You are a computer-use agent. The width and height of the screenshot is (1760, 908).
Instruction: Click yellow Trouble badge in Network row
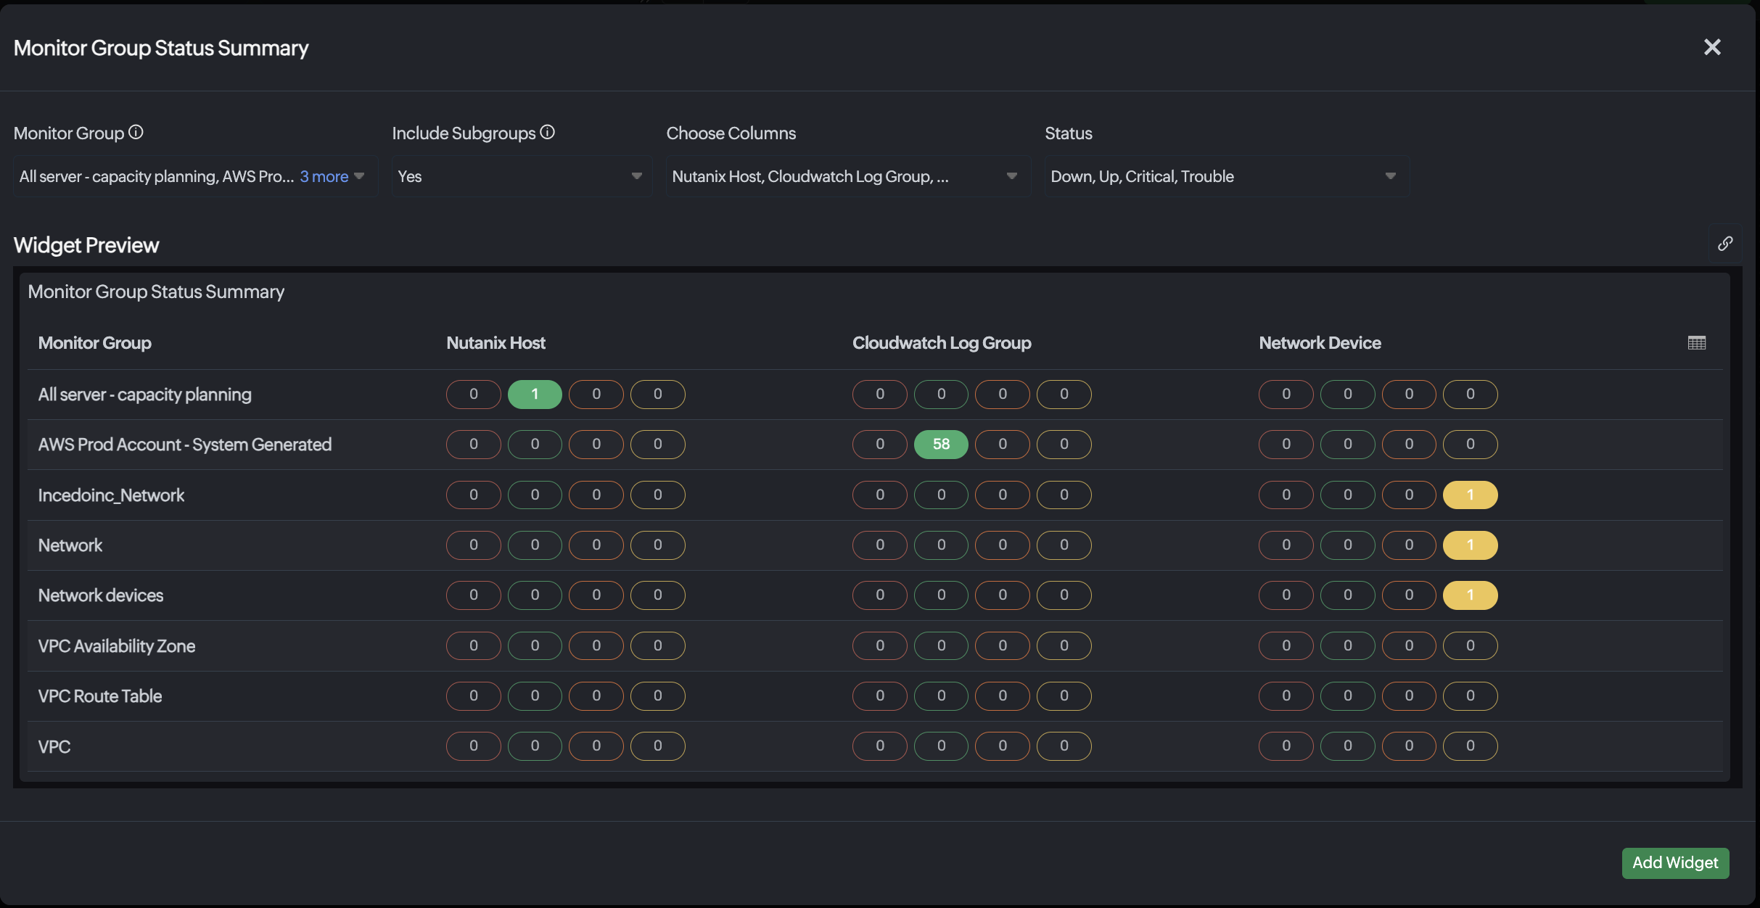pyautogui.click(x=1470, y=545)
